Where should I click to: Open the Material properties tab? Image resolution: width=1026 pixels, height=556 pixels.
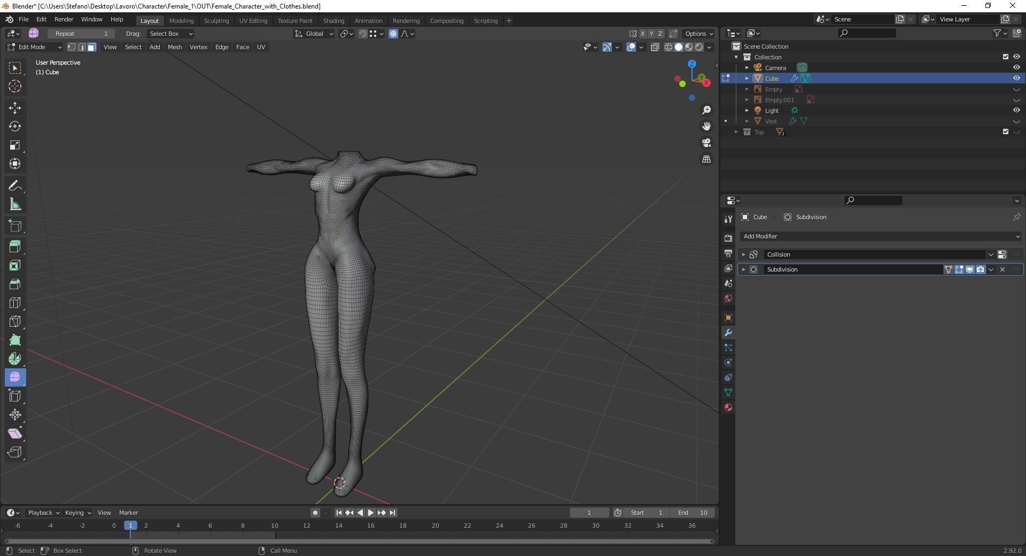tap(728, 407)
